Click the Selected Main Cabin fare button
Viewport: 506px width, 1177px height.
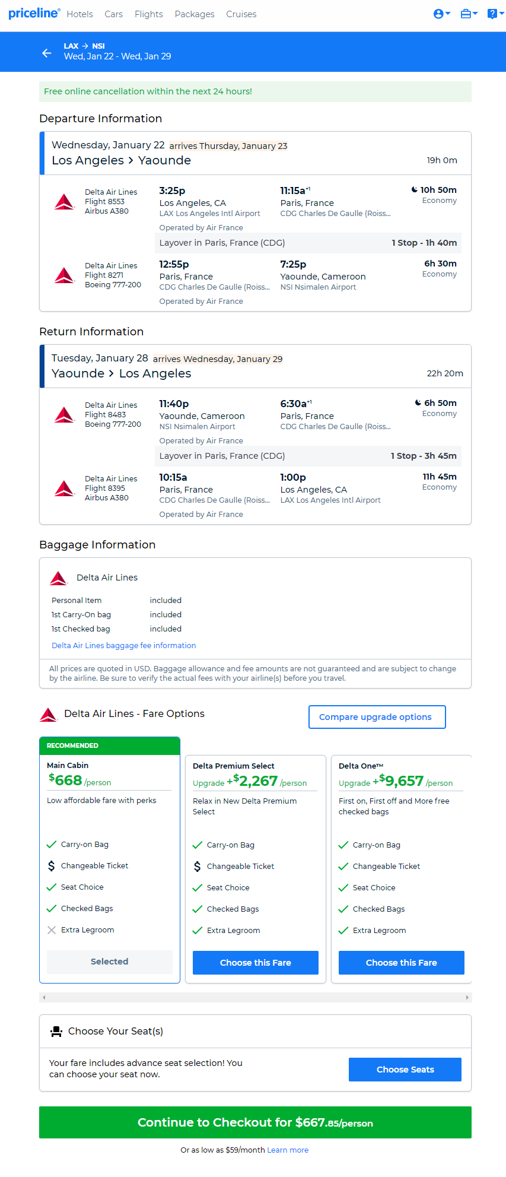point(110,962)
